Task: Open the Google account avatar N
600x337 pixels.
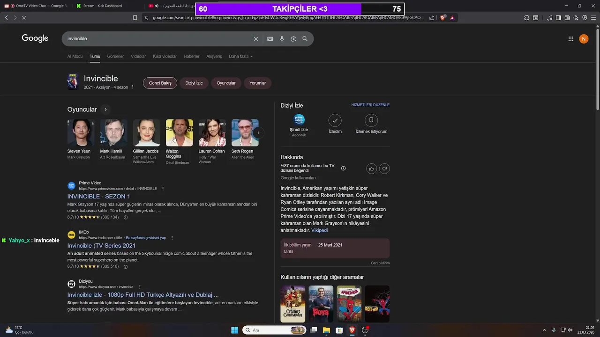Action: (x=584, y=39)
